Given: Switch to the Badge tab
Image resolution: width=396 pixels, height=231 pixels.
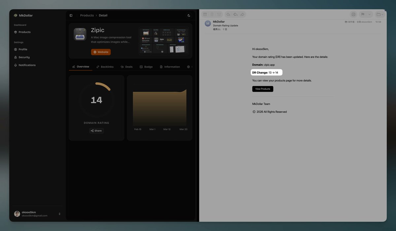Looking at the screenshot, I should click(x=146, y=67).
